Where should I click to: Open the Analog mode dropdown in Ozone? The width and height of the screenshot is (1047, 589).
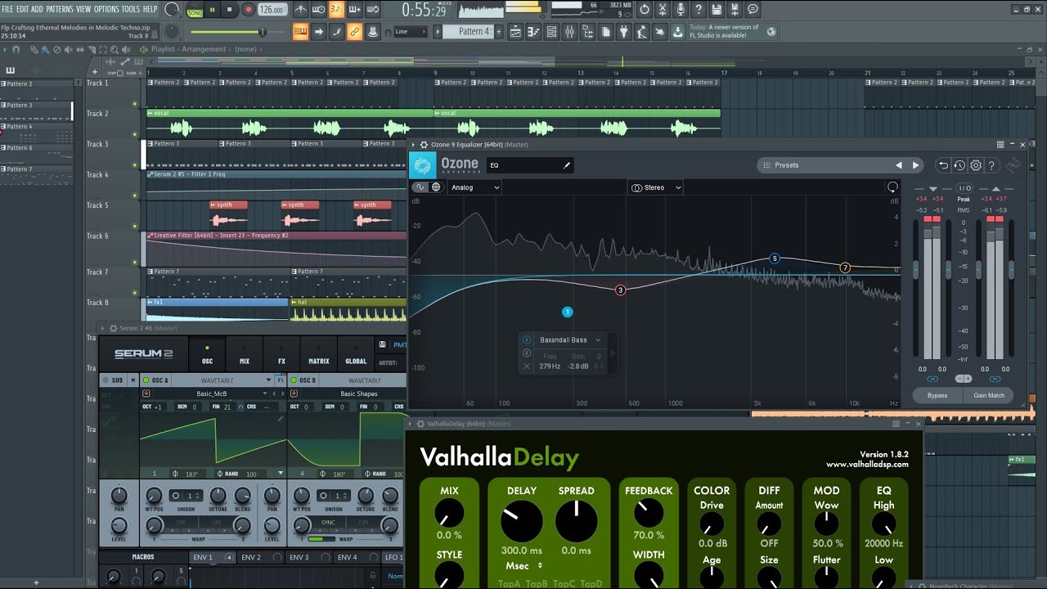tap(474, 187)
